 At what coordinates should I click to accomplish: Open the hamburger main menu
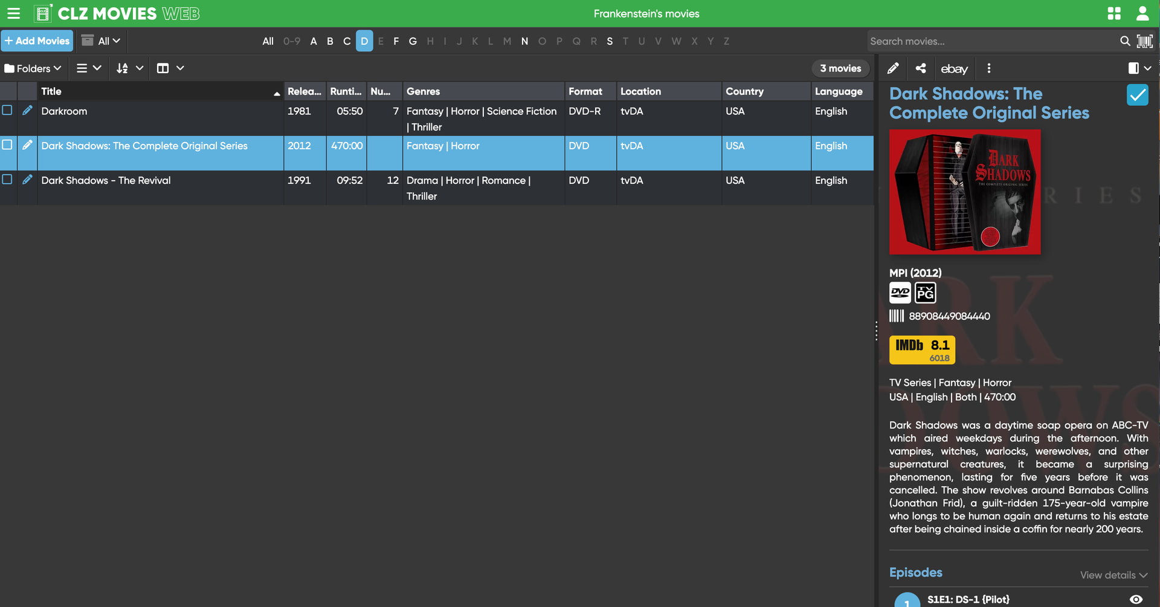point(13,13)
